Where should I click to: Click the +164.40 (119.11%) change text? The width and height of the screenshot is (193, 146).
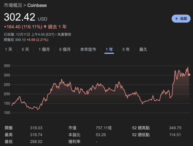click(x=23, y=27)
